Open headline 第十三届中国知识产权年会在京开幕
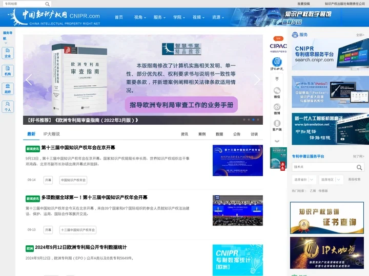Image resolution: width=369 pixels, height=276 pixels. [78, 148]
